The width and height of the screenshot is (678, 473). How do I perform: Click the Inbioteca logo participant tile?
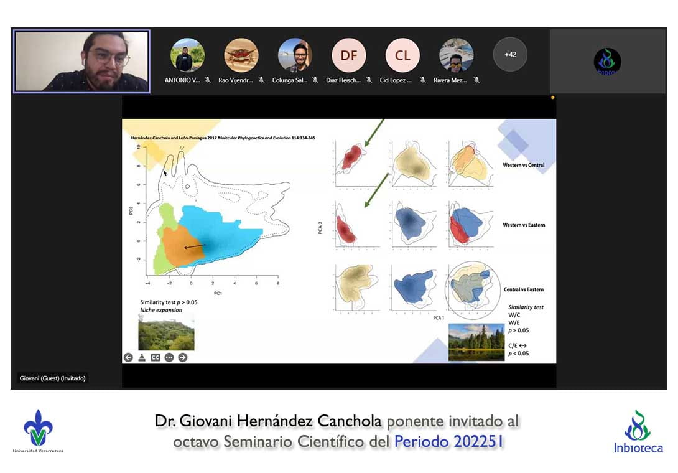point(607,61)
